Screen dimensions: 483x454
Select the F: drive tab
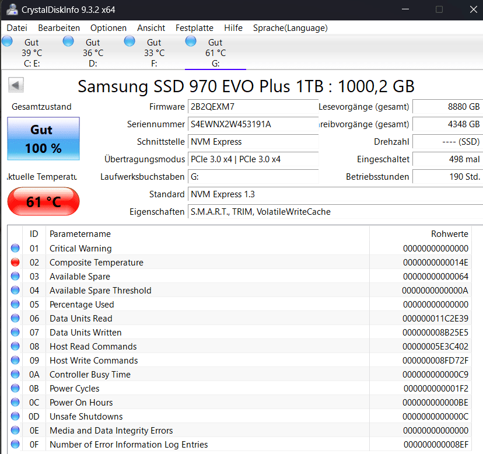click(x=154, y=53)
